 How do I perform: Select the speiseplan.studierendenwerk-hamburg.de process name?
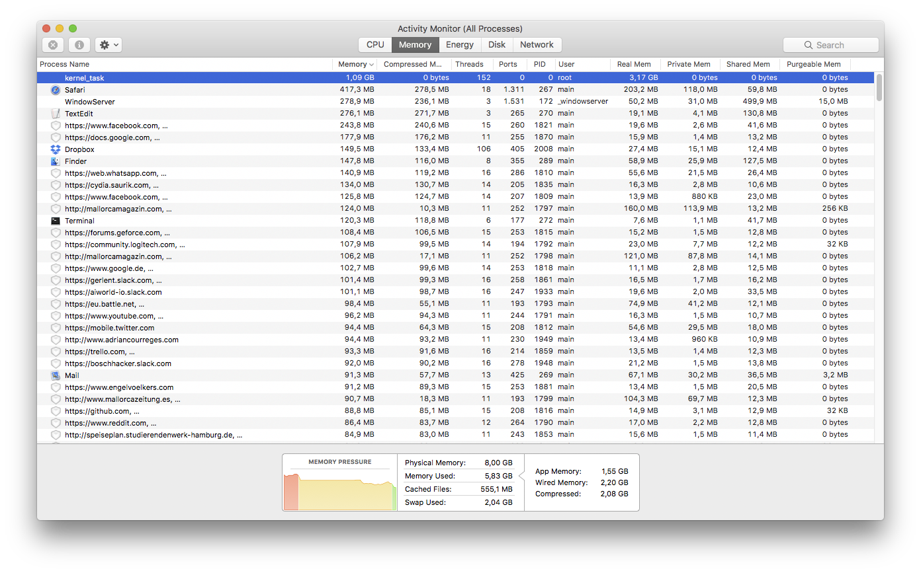pyautogui.click(x=153, y=435)
